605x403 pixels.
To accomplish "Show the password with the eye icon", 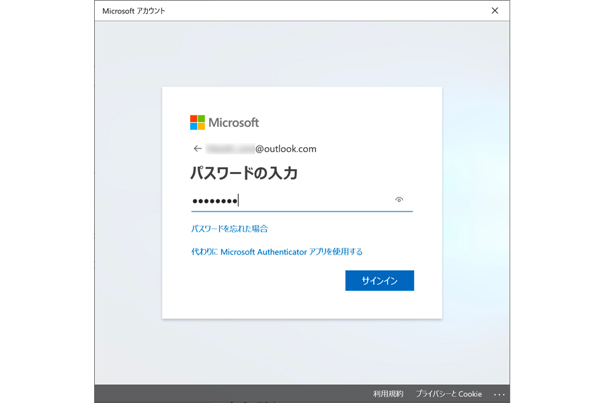I will 399,200.
